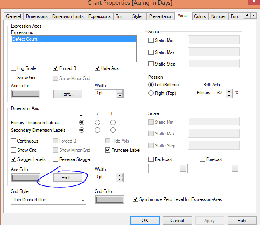Set Primary Dimension Labels to vertical
Viewport: 260px width, 225px height.
click(x=113, y=122)
